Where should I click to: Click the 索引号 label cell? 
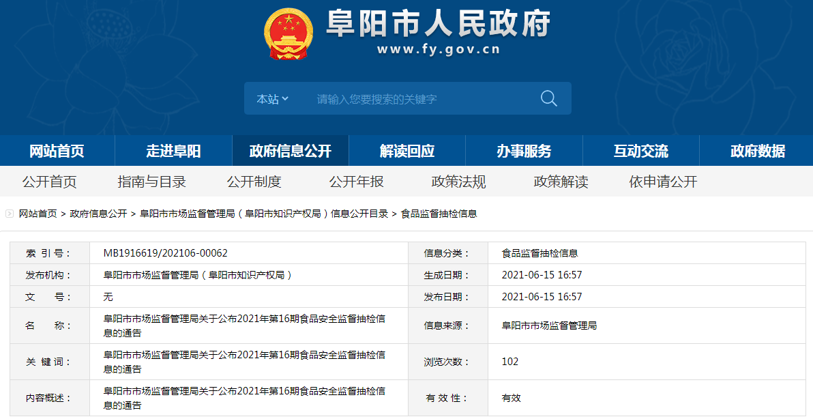(50, 253)
